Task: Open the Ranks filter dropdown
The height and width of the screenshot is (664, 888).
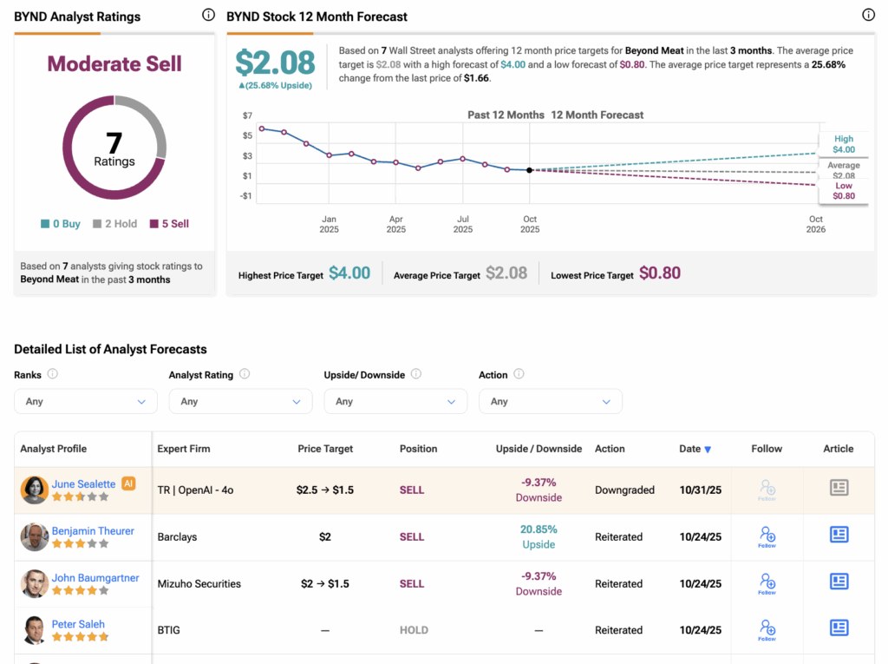Action: click(x=86, y=401)
